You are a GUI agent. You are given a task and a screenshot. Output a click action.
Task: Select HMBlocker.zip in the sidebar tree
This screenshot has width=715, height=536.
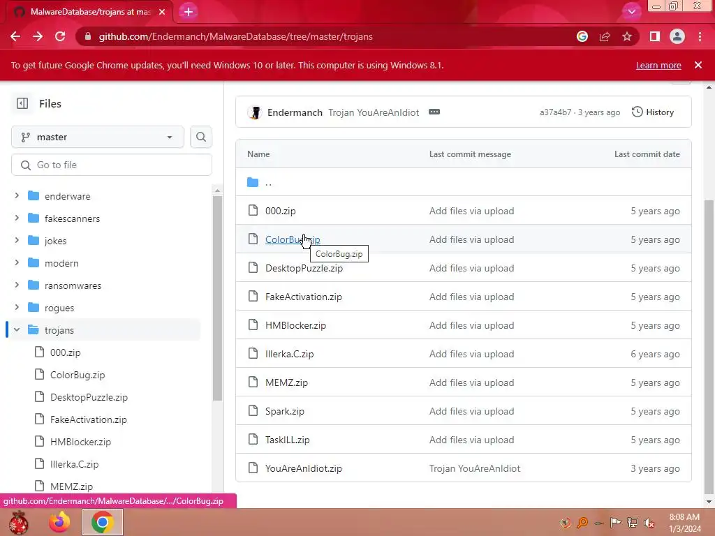point(81,442)
